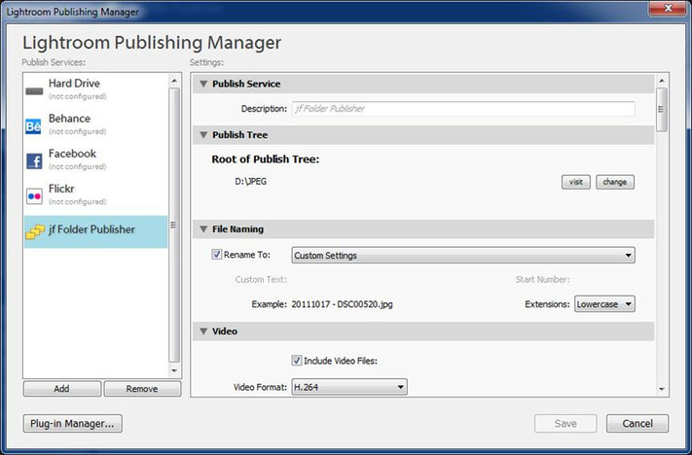Click the Behance logo icon
This screenshot has width=692, height=455.
click(33, 126)
